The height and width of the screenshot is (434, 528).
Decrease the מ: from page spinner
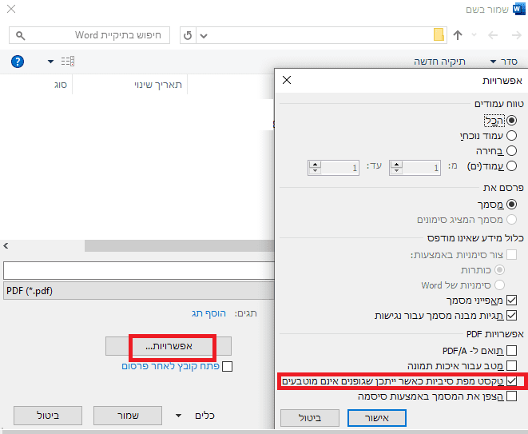point(396,171)
